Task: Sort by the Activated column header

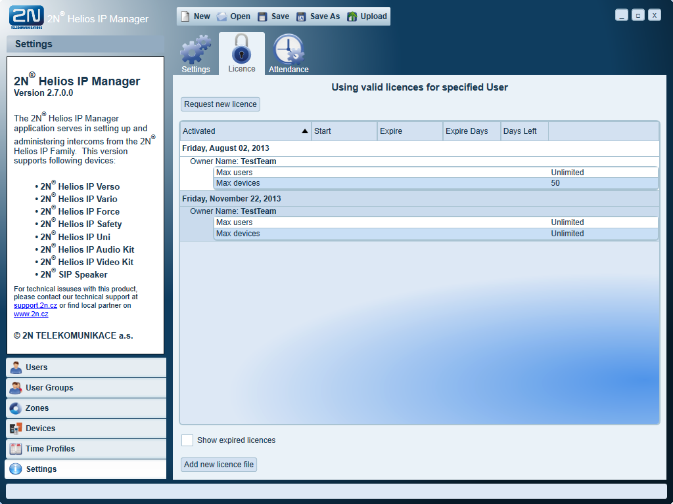Action: [246, 131]
